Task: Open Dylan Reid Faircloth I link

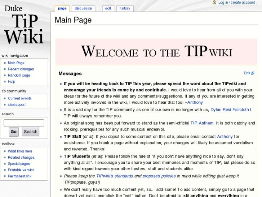Action: 231,110
